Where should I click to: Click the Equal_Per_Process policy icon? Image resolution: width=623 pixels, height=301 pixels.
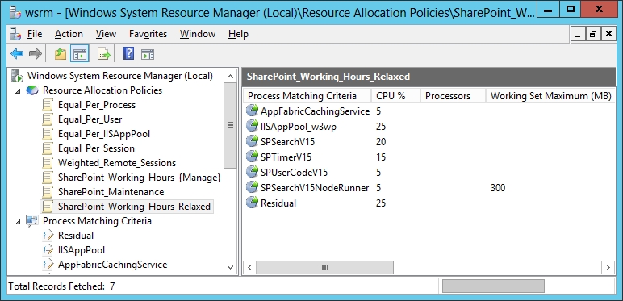tap(48, 105)
